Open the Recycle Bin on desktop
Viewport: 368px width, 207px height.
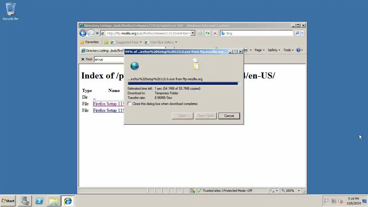pos(10,11)
